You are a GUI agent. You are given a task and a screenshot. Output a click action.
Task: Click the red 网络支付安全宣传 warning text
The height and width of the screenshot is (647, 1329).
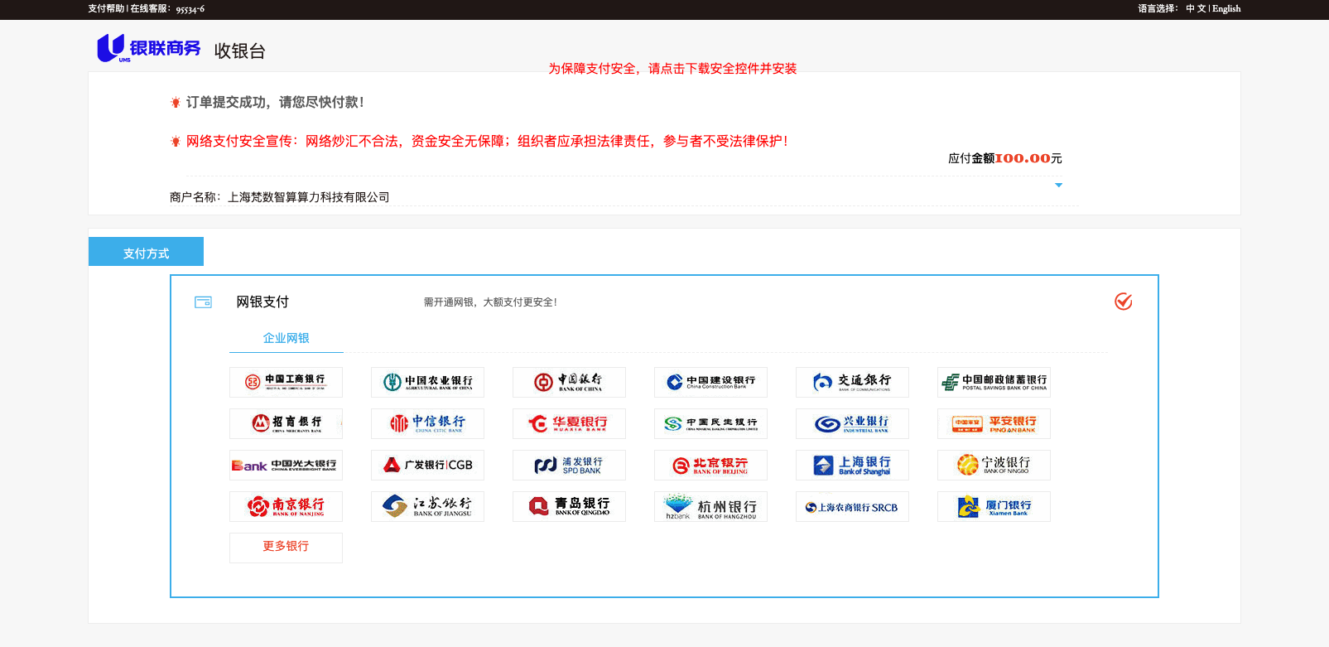[487, 142]
